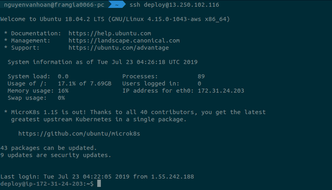The height and width of the screenshot is (190, 332).
Task: Click the terminal cursor block at the prompt
Action: pyautogui.click(x=99, y=184)
